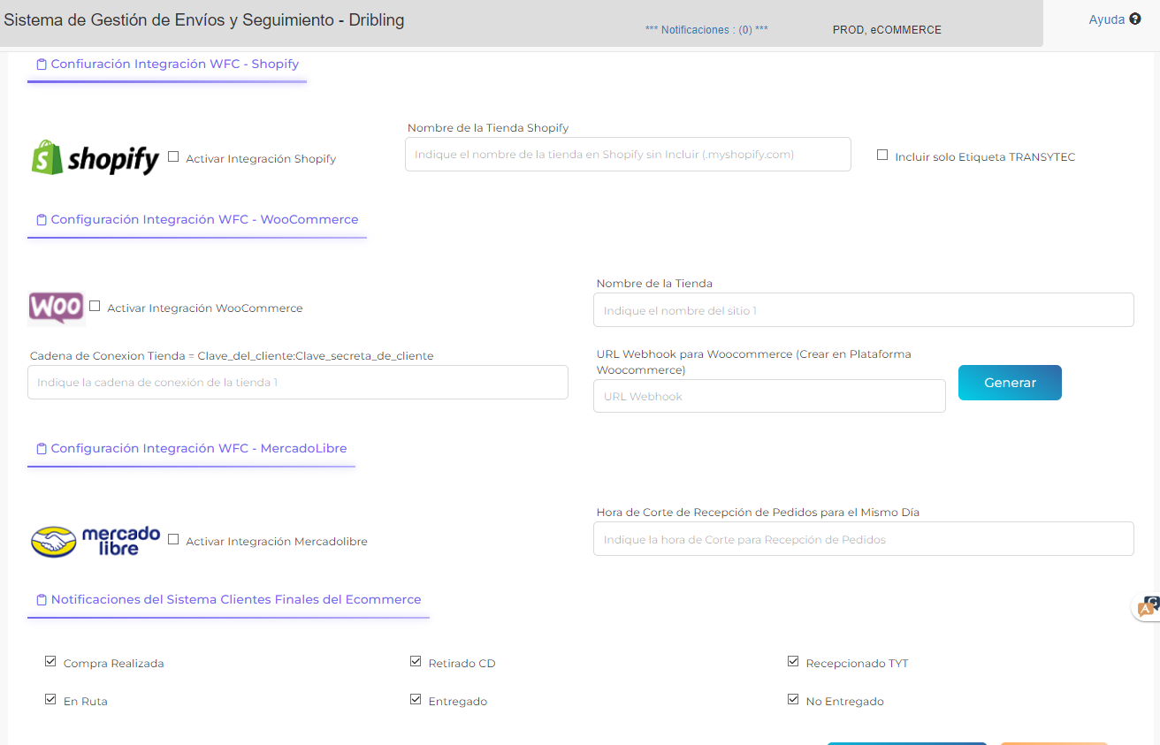
Task: Select the Configuración Integración WFC - MercadoLibre heading
Action: point(197,449)
